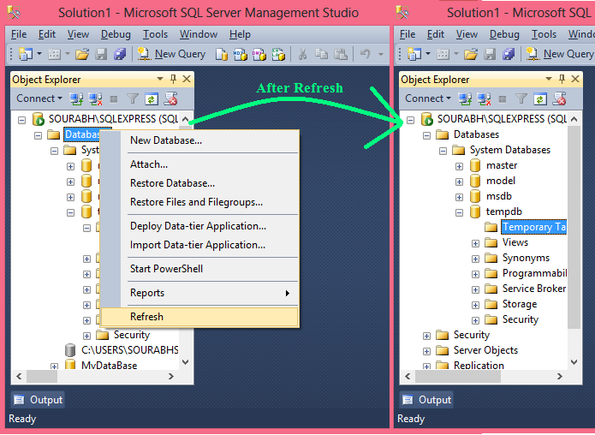Click Copy icon in left window toolbar

click(321, 54)
